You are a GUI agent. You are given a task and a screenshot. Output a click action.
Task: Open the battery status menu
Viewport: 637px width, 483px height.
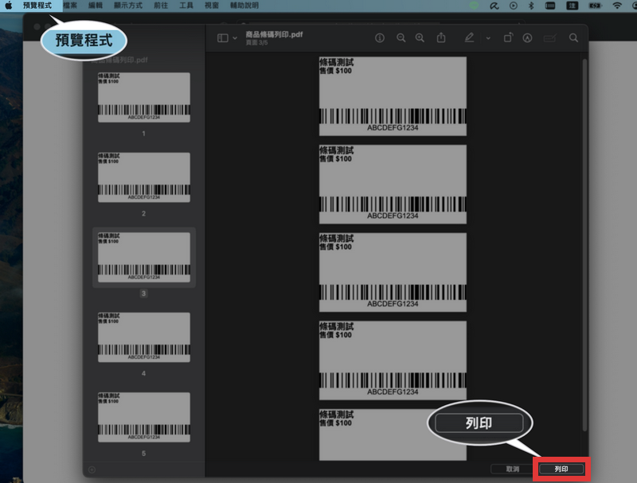point(595,6)
